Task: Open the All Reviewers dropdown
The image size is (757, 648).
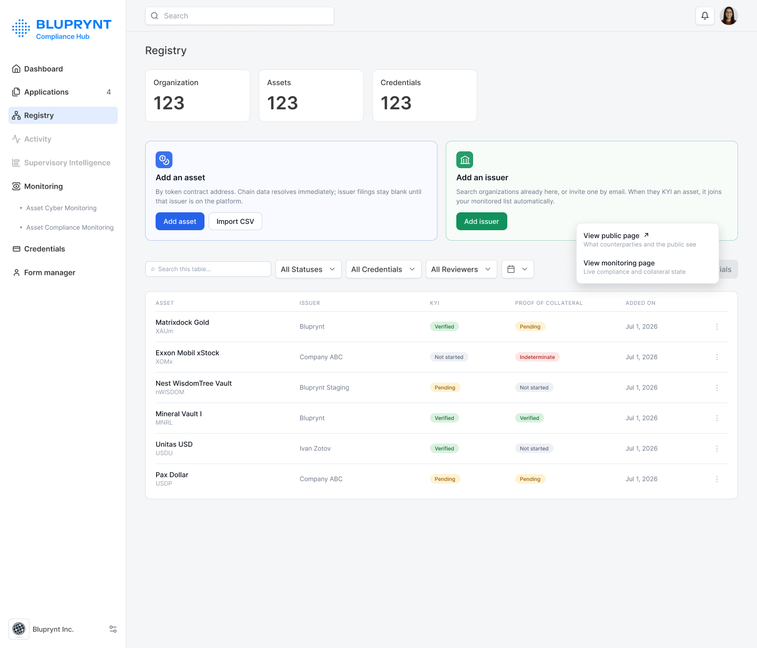Action: pos(462,269)
